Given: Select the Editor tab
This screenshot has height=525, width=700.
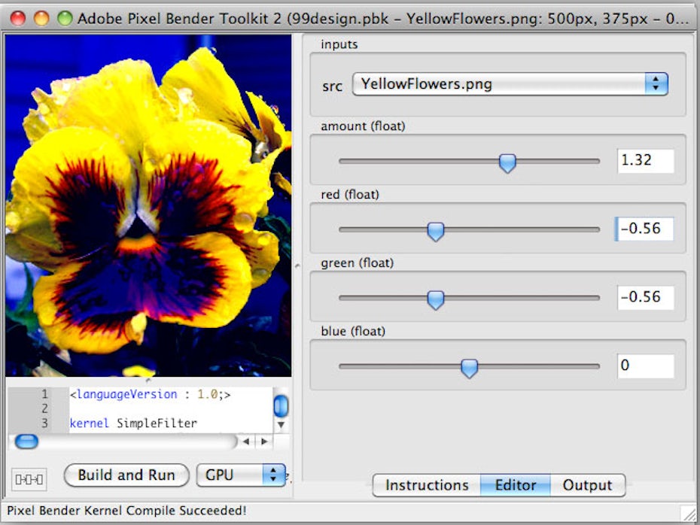Looking at the screenshot, I should click(515, 485).
